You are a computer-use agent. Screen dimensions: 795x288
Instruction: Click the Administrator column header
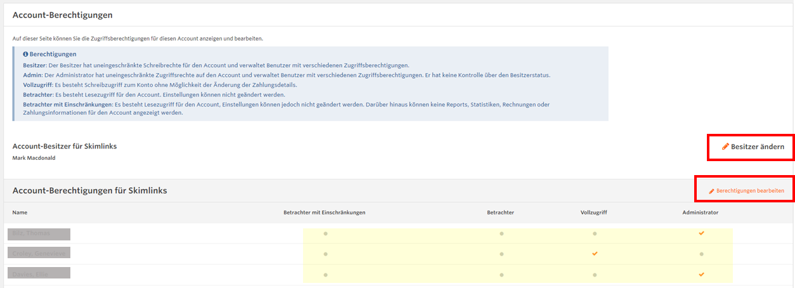click(695, 213)
